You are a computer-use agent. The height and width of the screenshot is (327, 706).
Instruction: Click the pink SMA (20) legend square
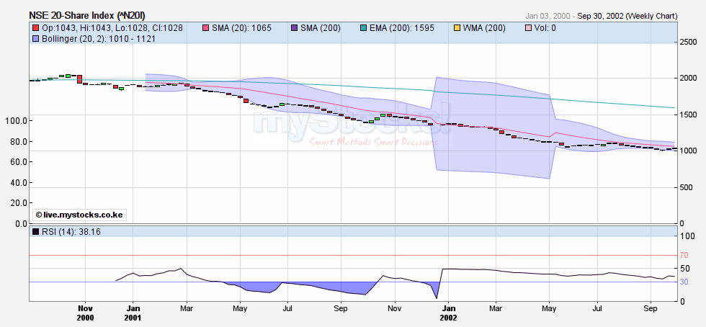click(x=205, y=28)
